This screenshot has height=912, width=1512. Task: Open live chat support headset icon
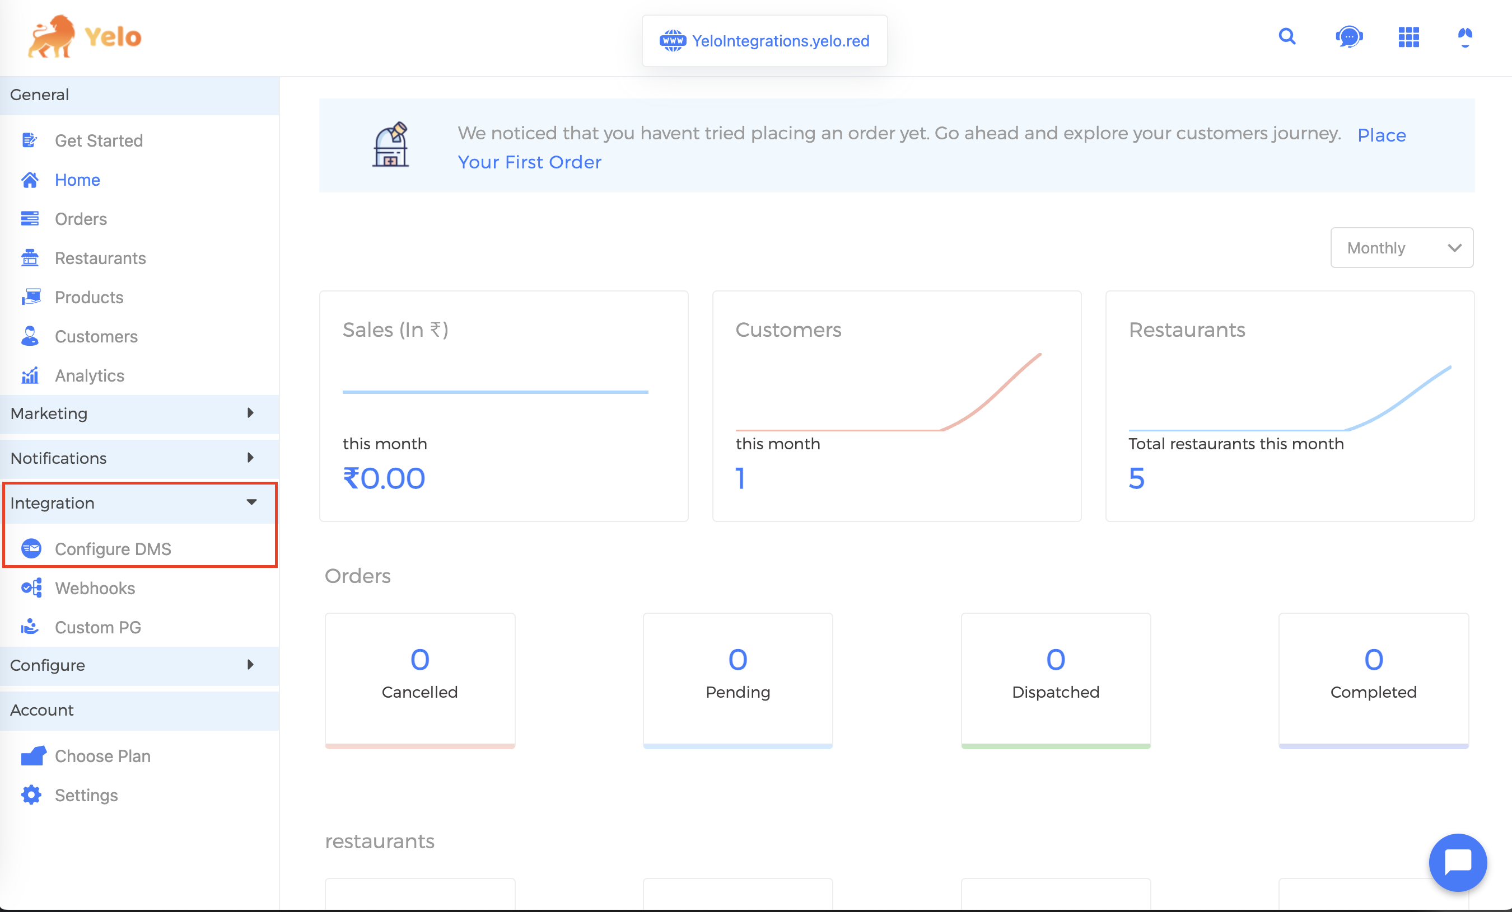tap(1350, 37)
